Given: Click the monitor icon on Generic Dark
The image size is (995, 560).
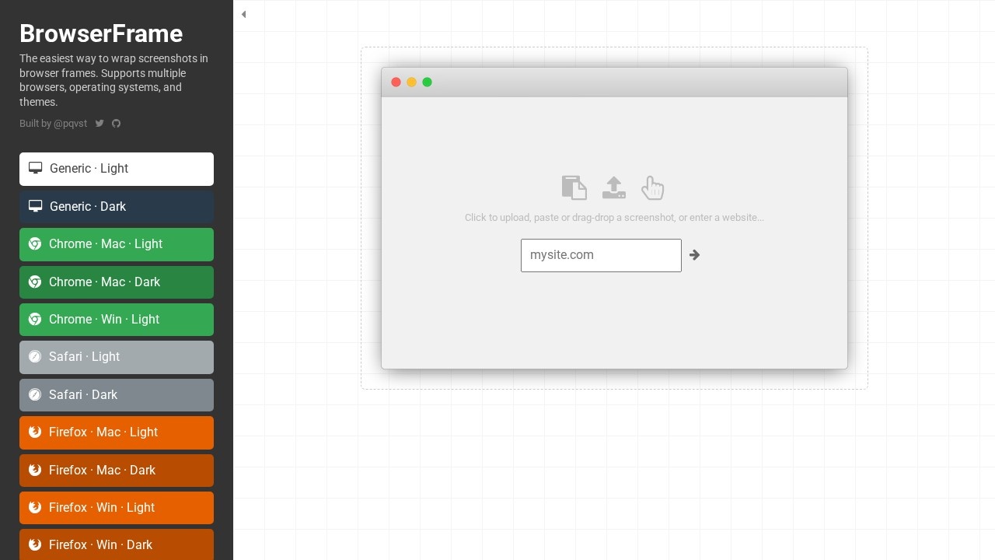Looking at the screenshot, I should coord(35,206).
